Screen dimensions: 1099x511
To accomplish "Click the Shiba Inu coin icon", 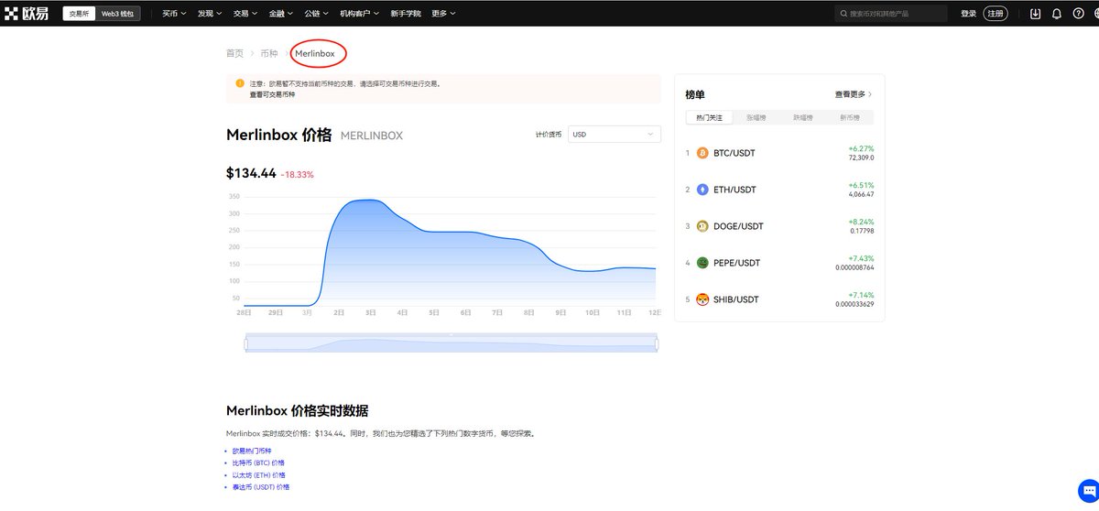I will [x=702, y=299].
